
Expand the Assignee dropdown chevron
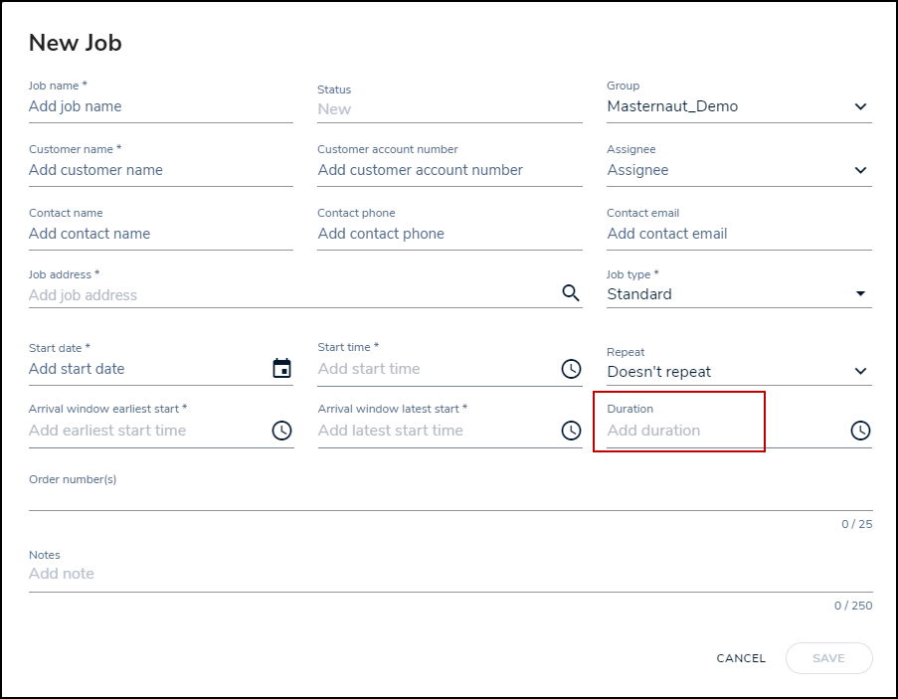[x=860, y=170]
